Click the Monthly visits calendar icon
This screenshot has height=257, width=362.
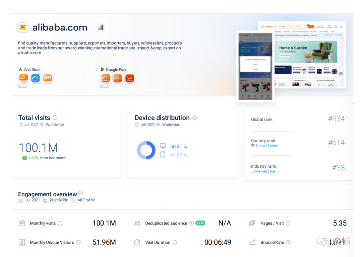click(22, 223)
